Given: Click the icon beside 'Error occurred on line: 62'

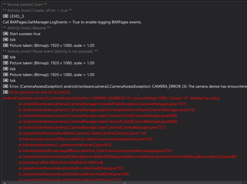Looking at the screenshot, I should 5,92.
